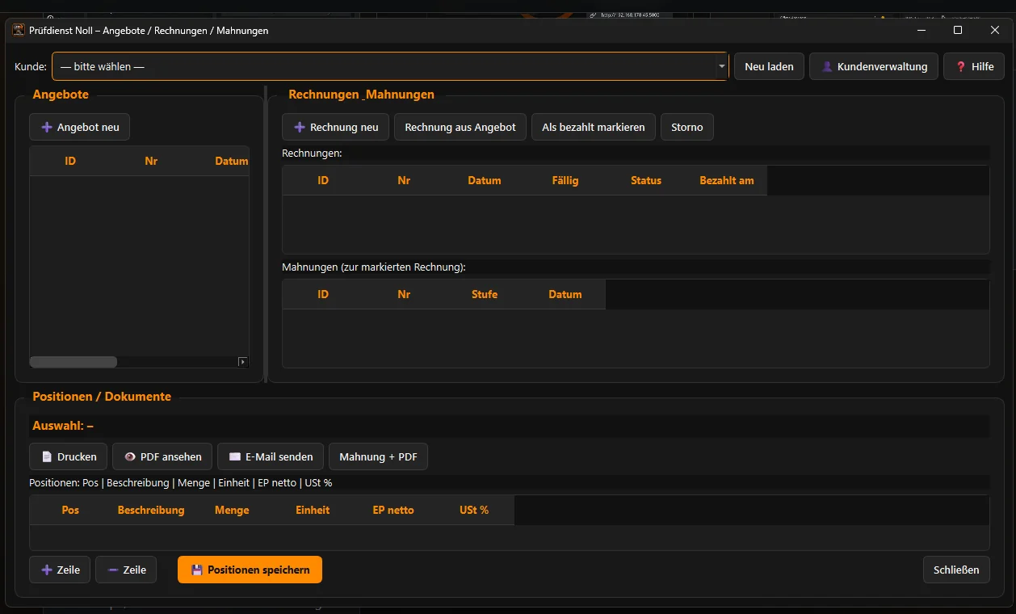Click the E-Mail senden button

(271, 456)
